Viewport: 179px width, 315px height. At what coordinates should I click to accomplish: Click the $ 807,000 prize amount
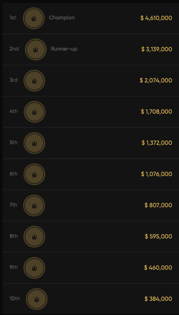coord(158,205)
